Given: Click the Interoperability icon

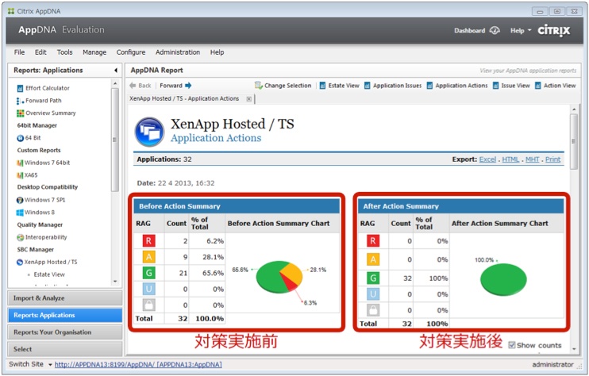Looking at the screenshot, I should coord(21,237).
